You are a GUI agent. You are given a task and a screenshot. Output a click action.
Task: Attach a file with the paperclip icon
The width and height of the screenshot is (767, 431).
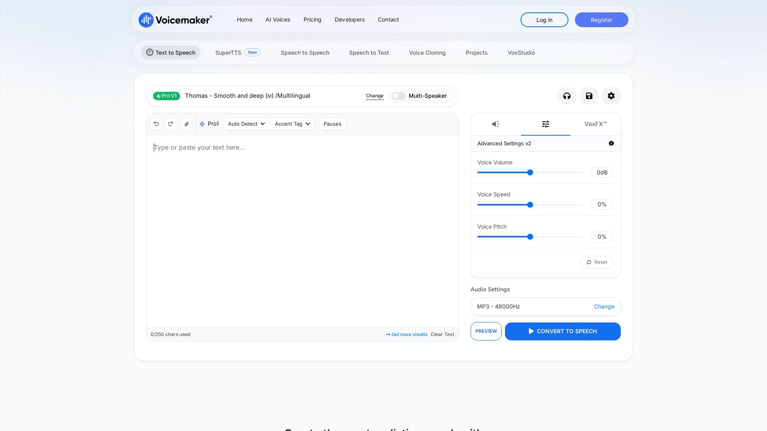[x=187, y=124]
